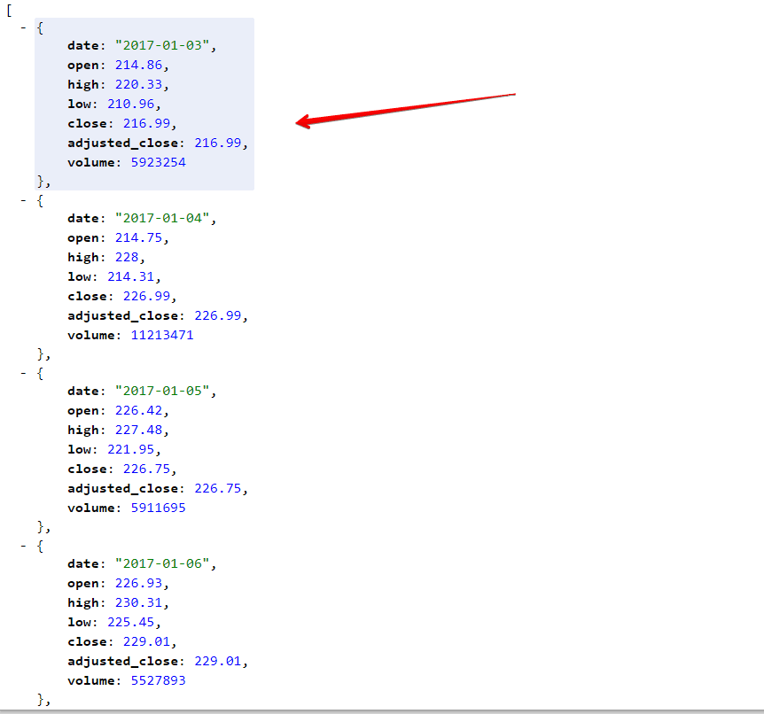
Task: Click the opening array bracket
Action: [9, 11]
